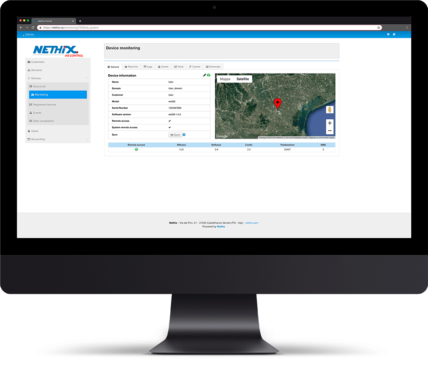Zoom out on the map with minus
Image resolution: width=428 pixels, height=366 pixels.
pos(330,130)
